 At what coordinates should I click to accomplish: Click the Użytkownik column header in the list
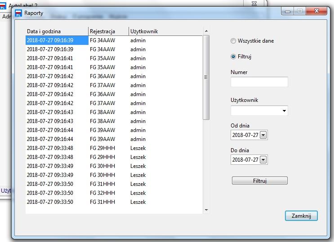pyautogui.click(x=165, y=31)
